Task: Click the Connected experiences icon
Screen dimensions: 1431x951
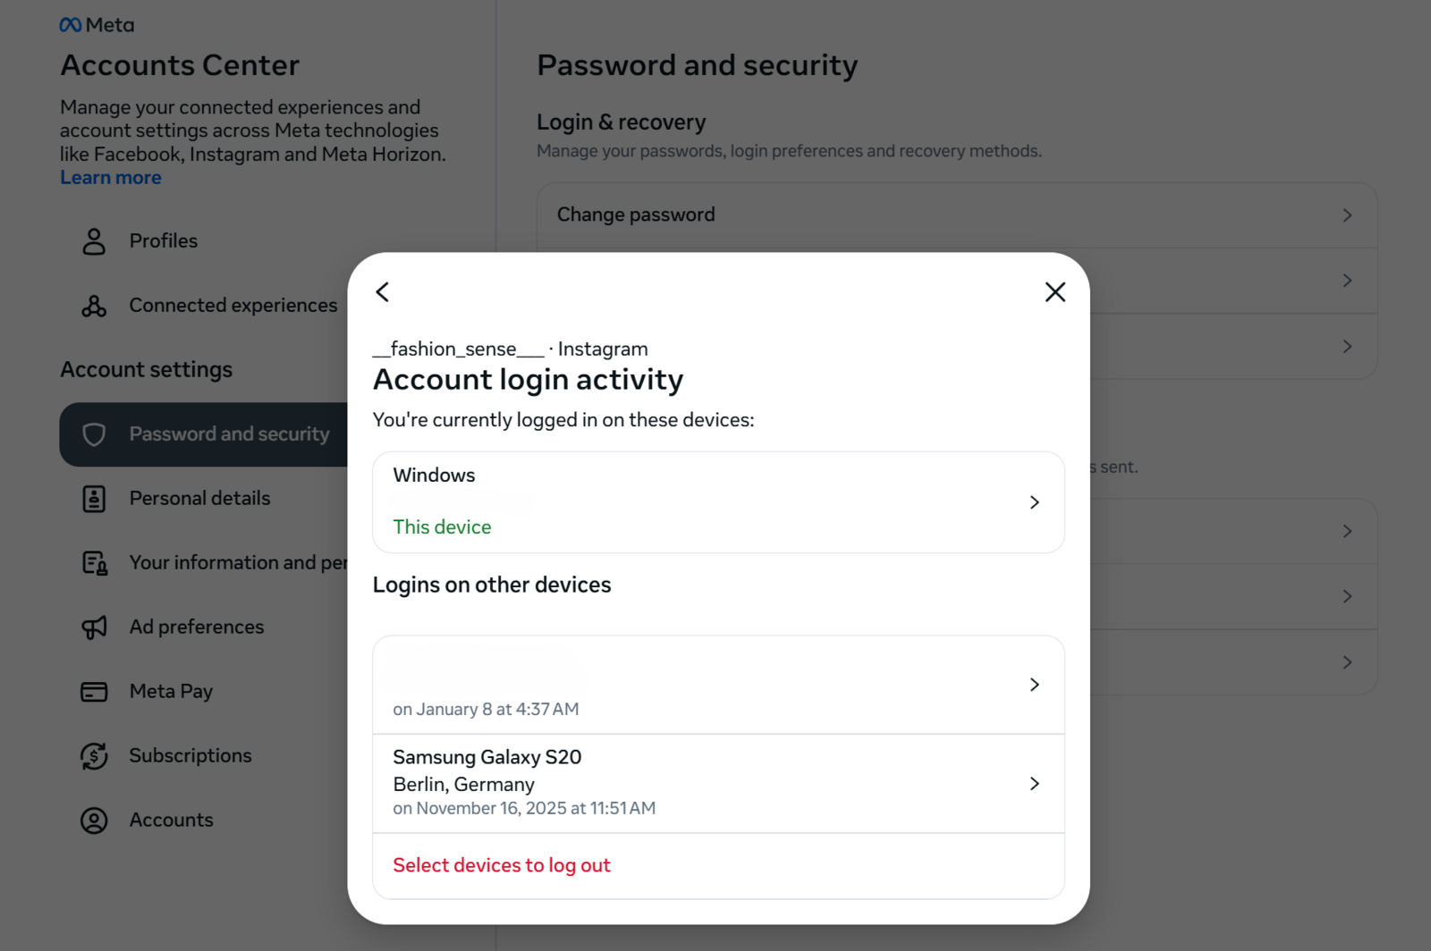Action: [93, 305]
